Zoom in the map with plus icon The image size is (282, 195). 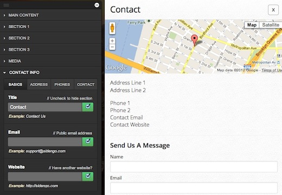(x=112, y=41)
